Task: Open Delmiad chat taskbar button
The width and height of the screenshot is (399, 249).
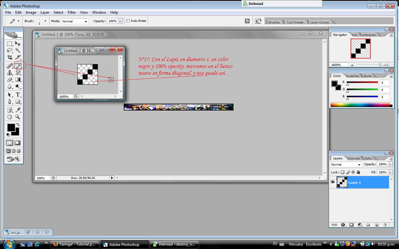Action: click(x=175, y=244)
